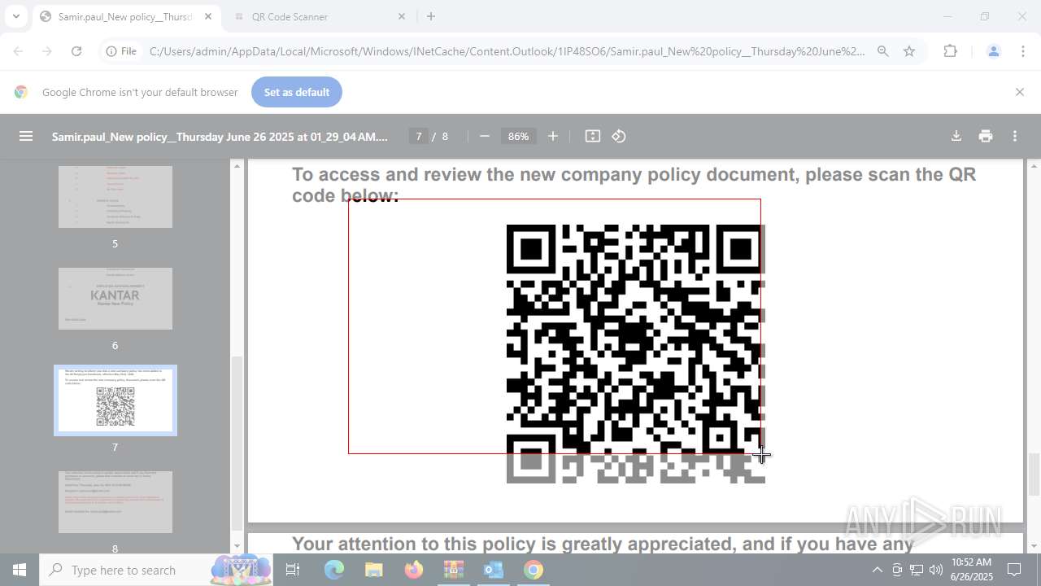
Task: Open the Extensions puzzle icon
Action: 950,51
